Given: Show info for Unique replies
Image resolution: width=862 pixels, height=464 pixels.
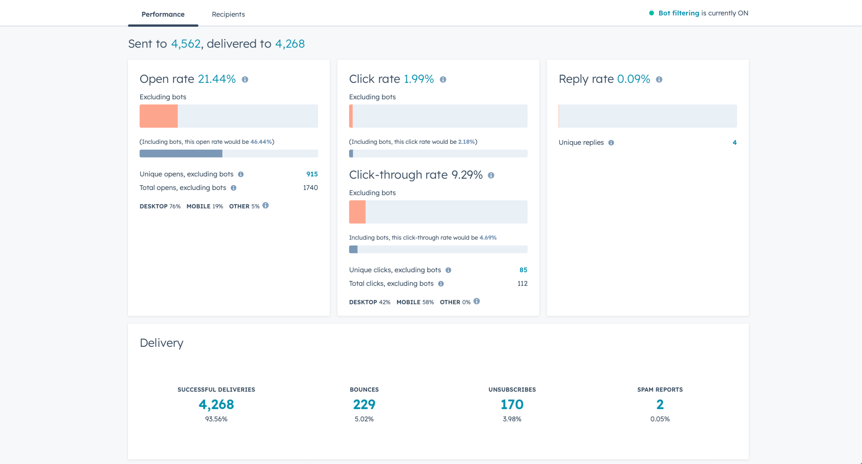Looking at the screenshot, I should pyautogui.click(x=611, y=143).
